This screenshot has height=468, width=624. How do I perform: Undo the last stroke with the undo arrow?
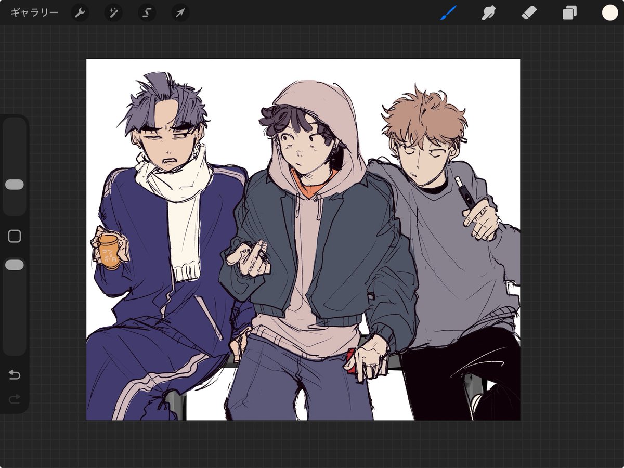[x=15, y=374]
